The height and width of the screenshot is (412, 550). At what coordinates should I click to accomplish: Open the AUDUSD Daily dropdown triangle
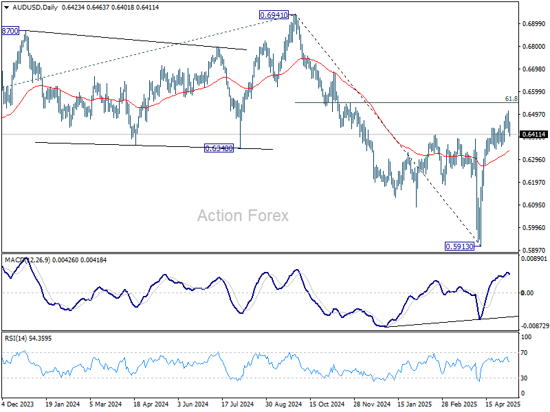pos(6,8)
